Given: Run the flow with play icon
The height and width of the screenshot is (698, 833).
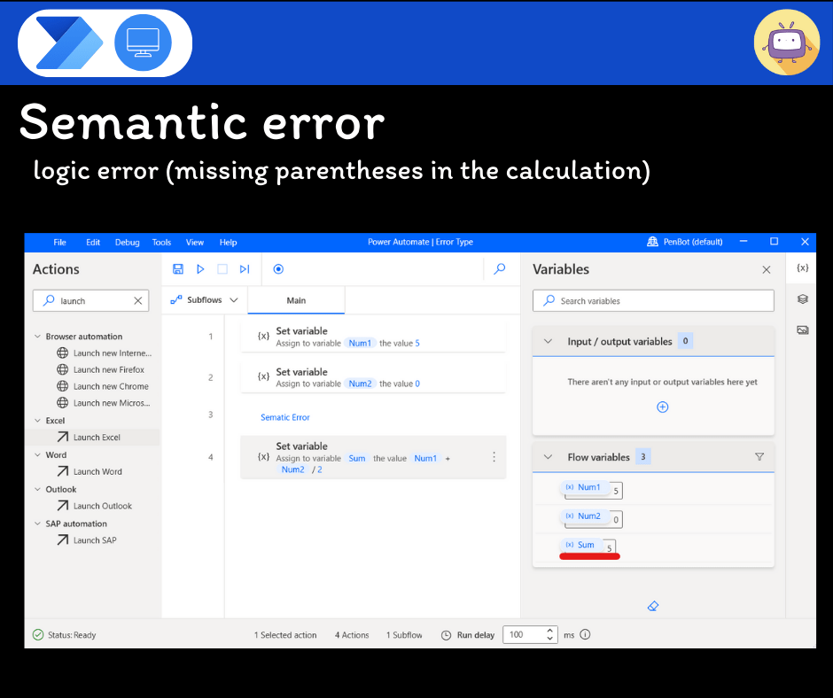Looking at the screenshot, I should (200, 269).
